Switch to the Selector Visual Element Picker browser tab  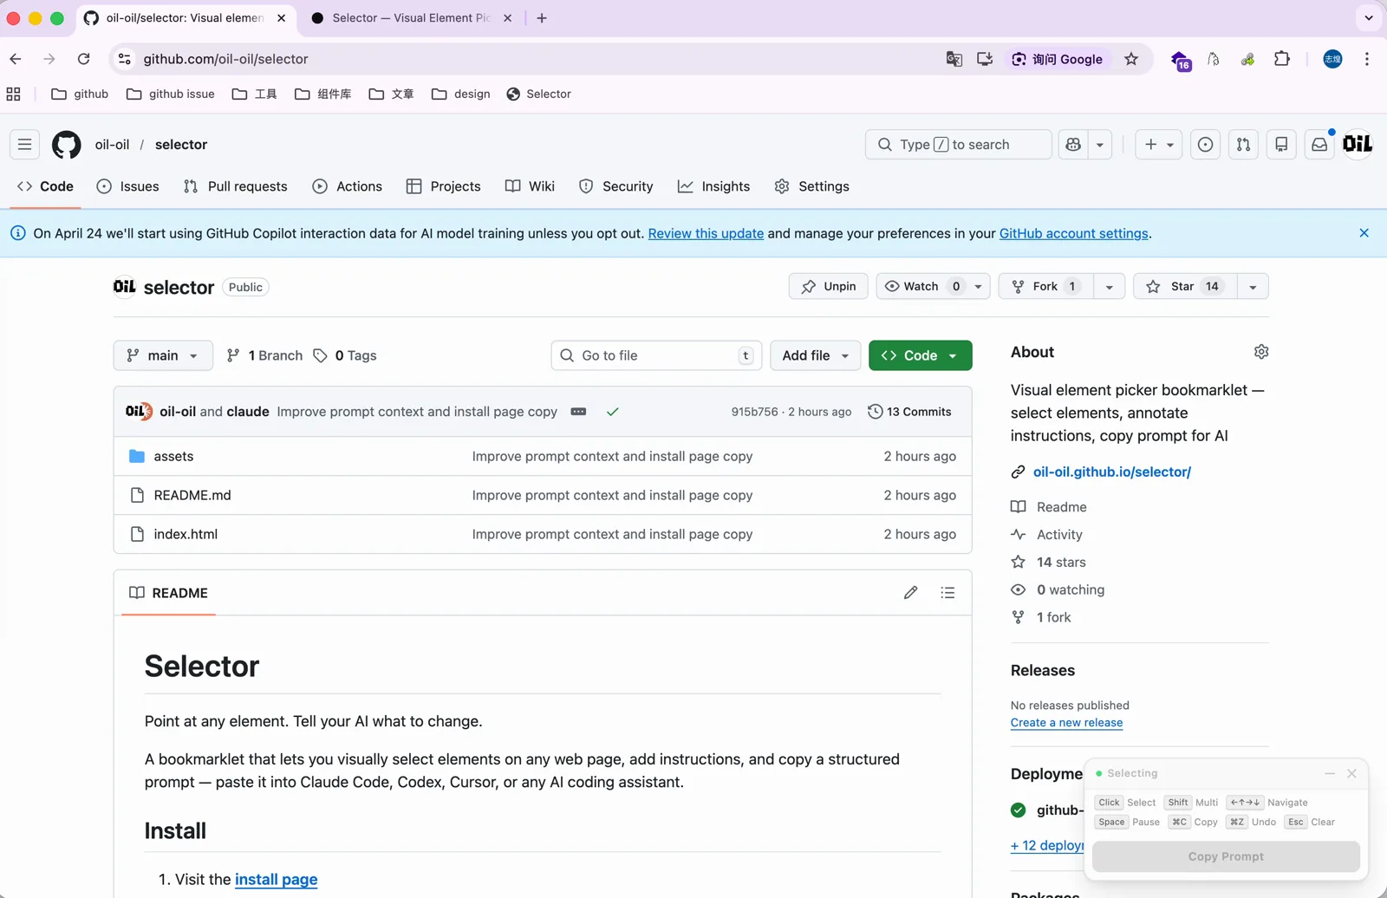(x=411, y=18)
